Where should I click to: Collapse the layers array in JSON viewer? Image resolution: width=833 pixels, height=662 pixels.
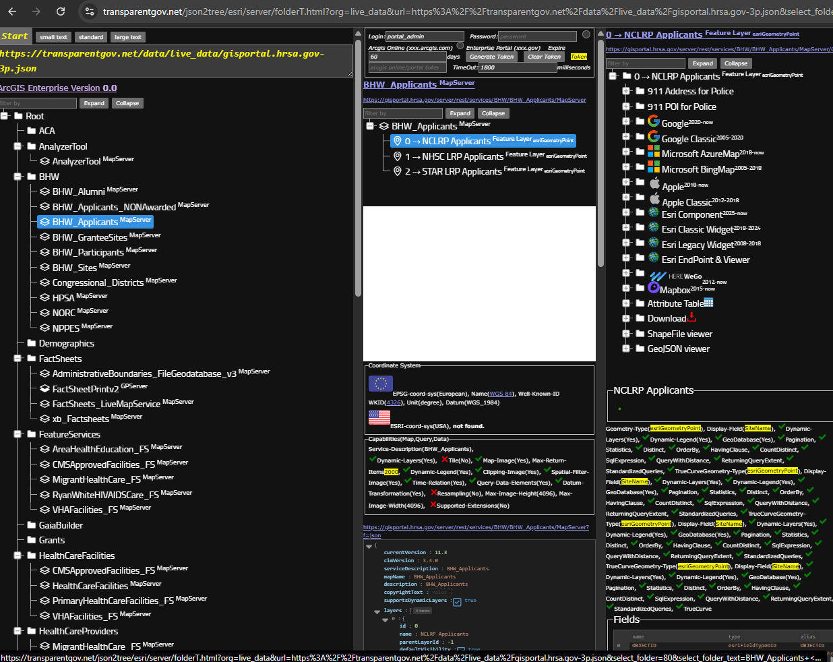coord(377,611)
